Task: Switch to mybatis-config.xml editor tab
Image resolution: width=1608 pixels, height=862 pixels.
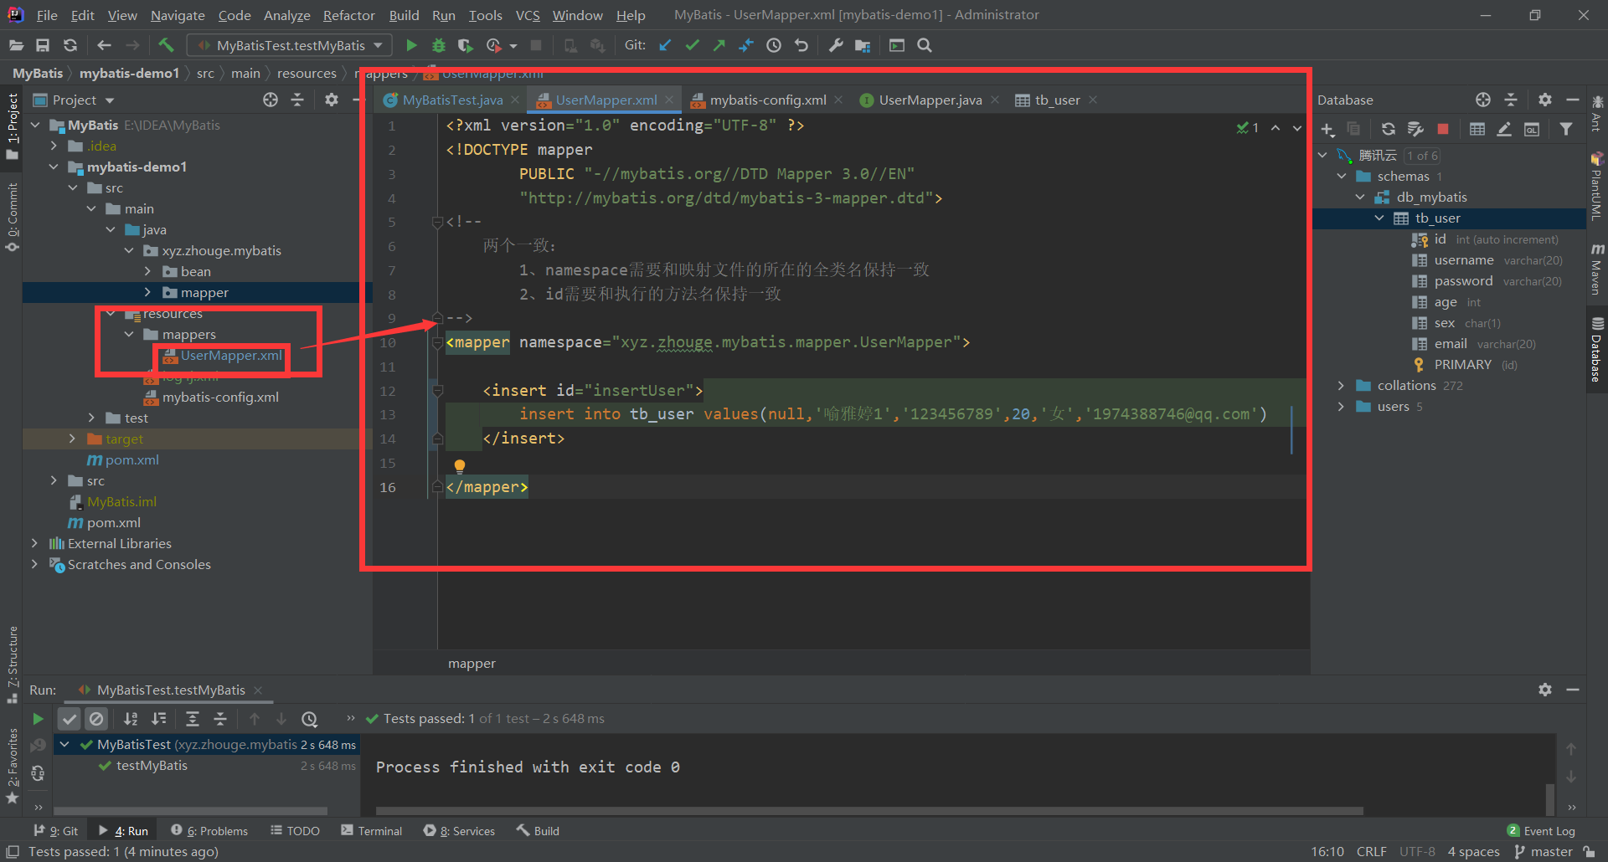Action: point(768,100)
